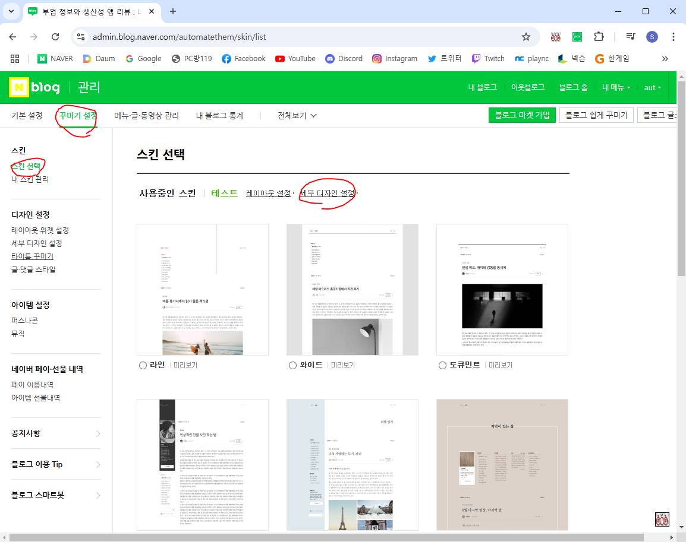Open the Chrome extensions puzzle icon

click(x=599, y=37)
